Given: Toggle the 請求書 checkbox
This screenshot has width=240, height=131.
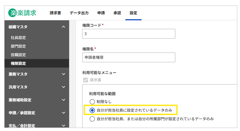Looking at the screenshot, I should [85, 80].
